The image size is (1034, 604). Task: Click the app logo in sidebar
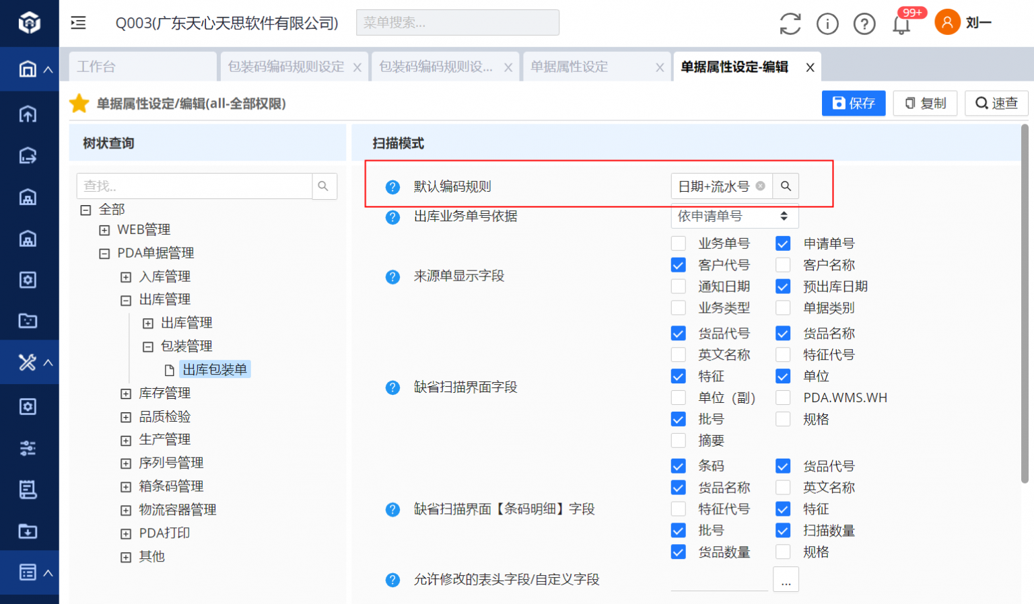29,23
